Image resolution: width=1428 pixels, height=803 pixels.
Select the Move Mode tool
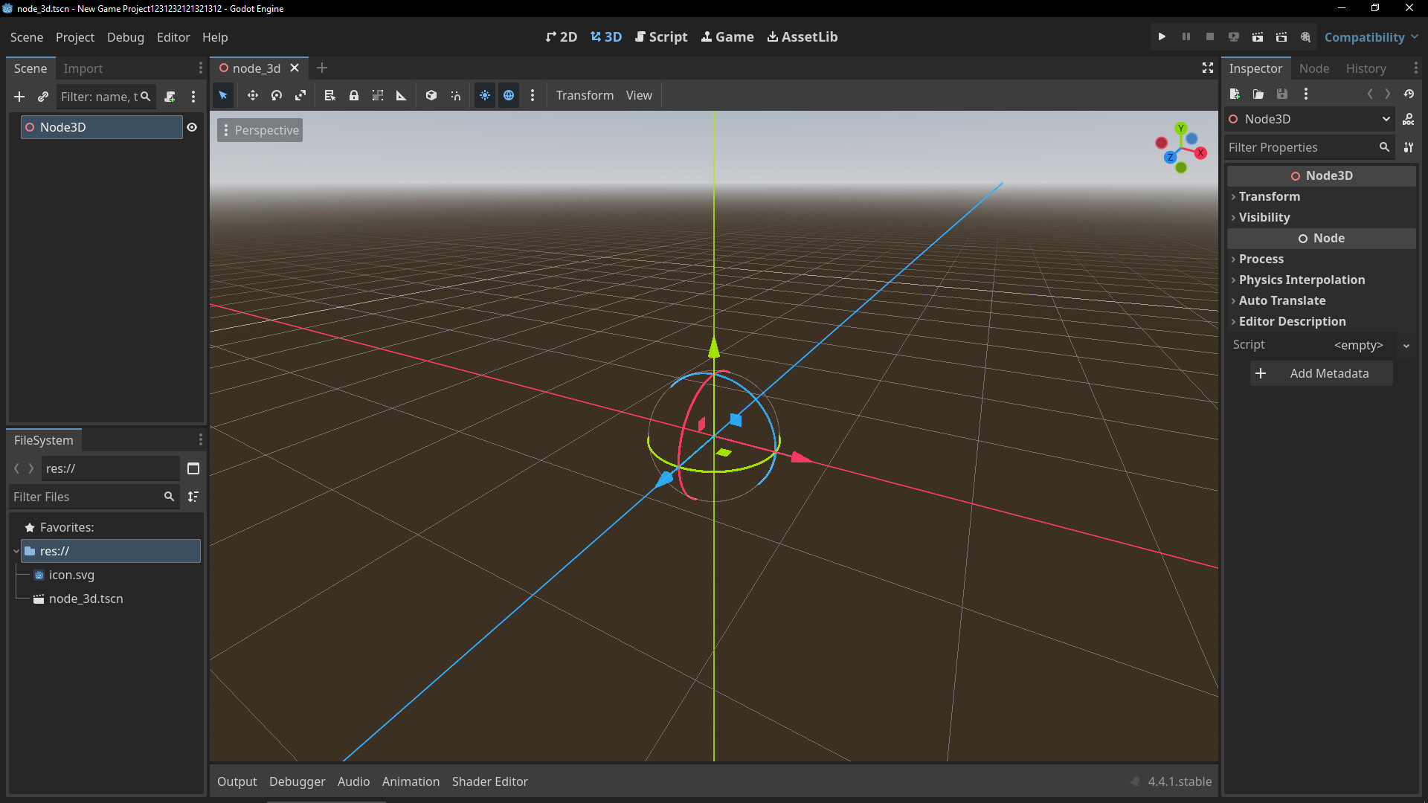point(253,95)
